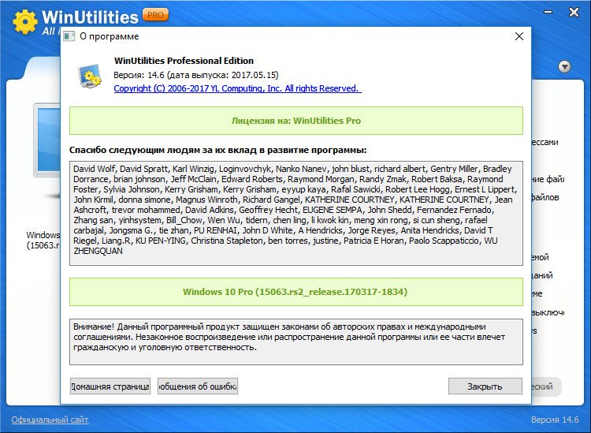The image size is (591, 433).
Task: Click the About dialog title bar icon
Action: [69, 36]
